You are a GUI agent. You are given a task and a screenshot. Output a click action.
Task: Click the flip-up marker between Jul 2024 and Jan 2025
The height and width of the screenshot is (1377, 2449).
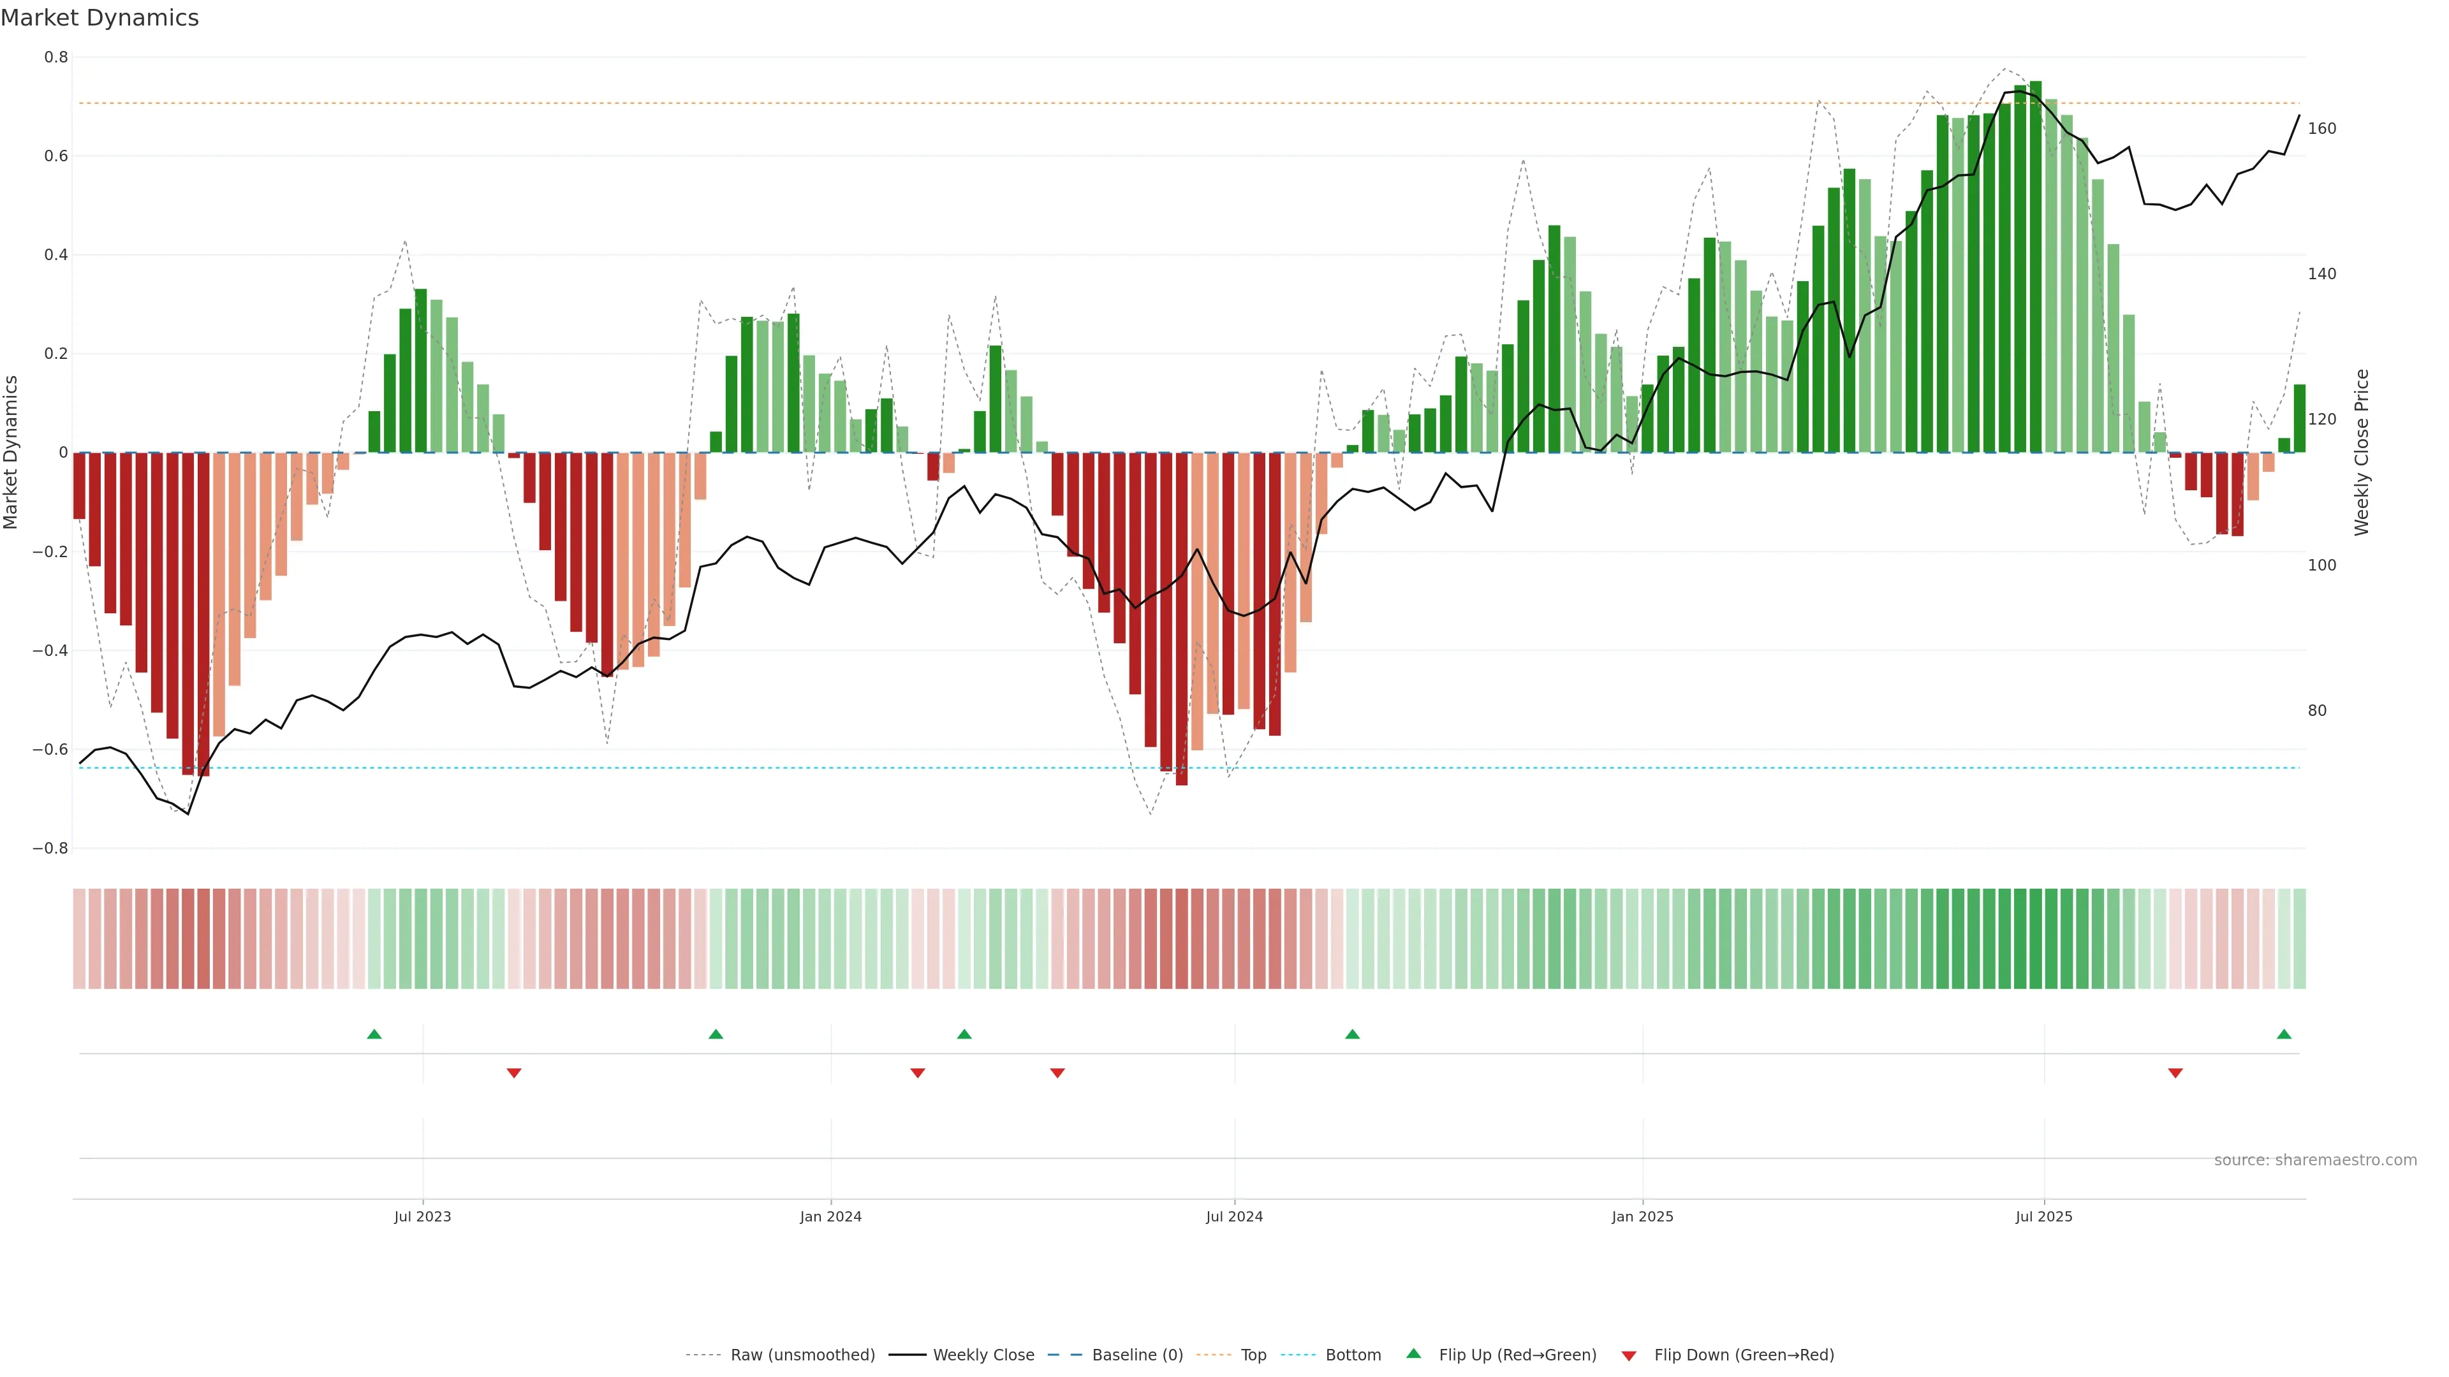1352,1034
